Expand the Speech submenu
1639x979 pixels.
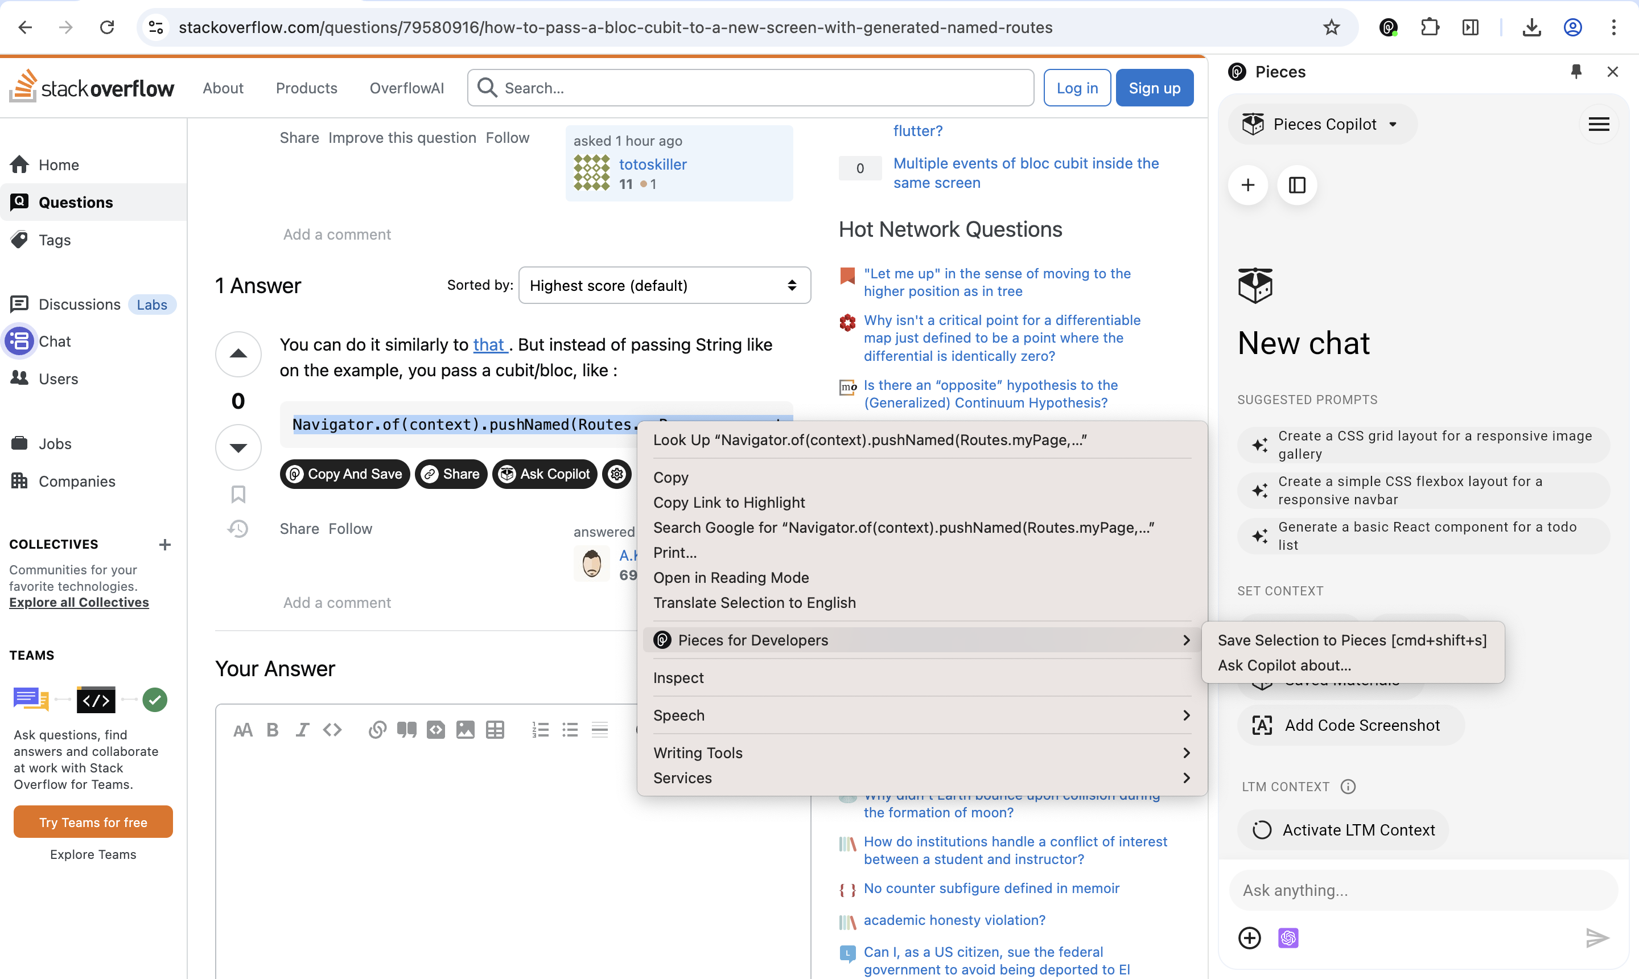point(921,715)
